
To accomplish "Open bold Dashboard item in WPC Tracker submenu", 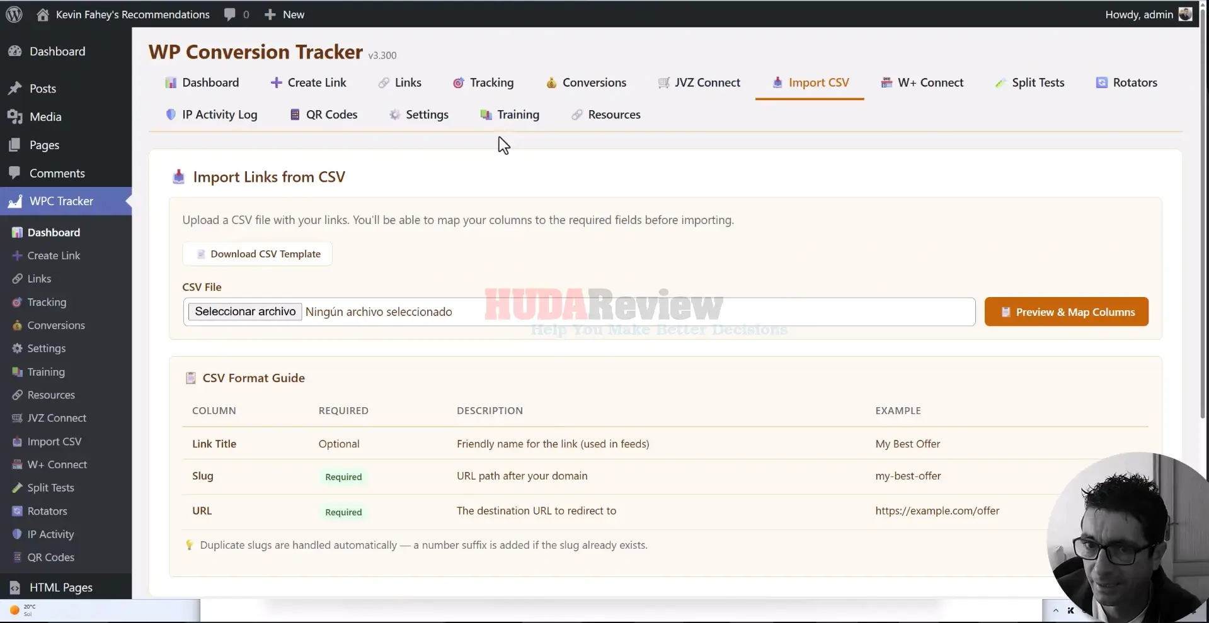I will [x=54, y=232].
